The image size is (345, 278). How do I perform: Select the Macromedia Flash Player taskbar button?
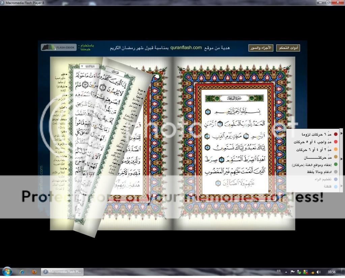(x=62, y=272)
